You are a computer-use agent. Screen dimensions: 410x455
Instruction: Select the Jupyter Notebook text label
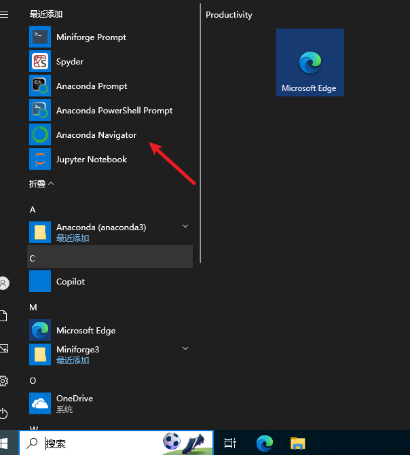pos(92,160)
